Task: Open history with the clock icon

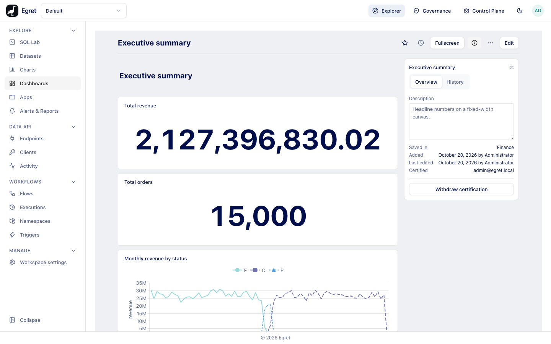Action: [421, 43]
